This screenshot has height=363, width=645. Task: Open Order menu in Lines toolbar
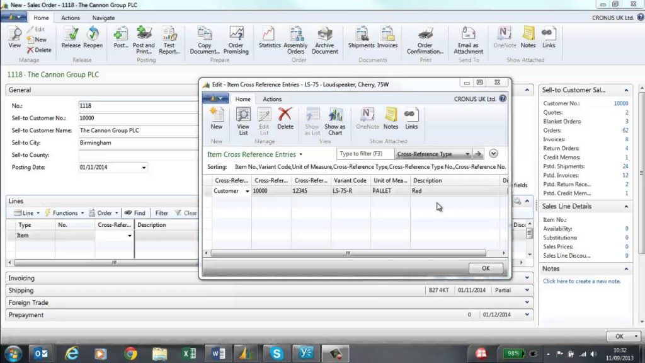point(104,213)
